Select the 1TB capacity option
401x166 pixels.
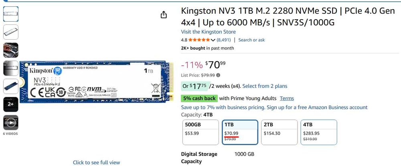click(239, 132)
